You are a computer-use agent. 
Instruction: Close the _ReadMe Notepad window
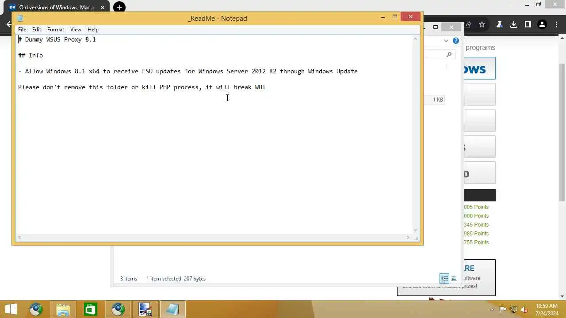click(x=411, y=17)
